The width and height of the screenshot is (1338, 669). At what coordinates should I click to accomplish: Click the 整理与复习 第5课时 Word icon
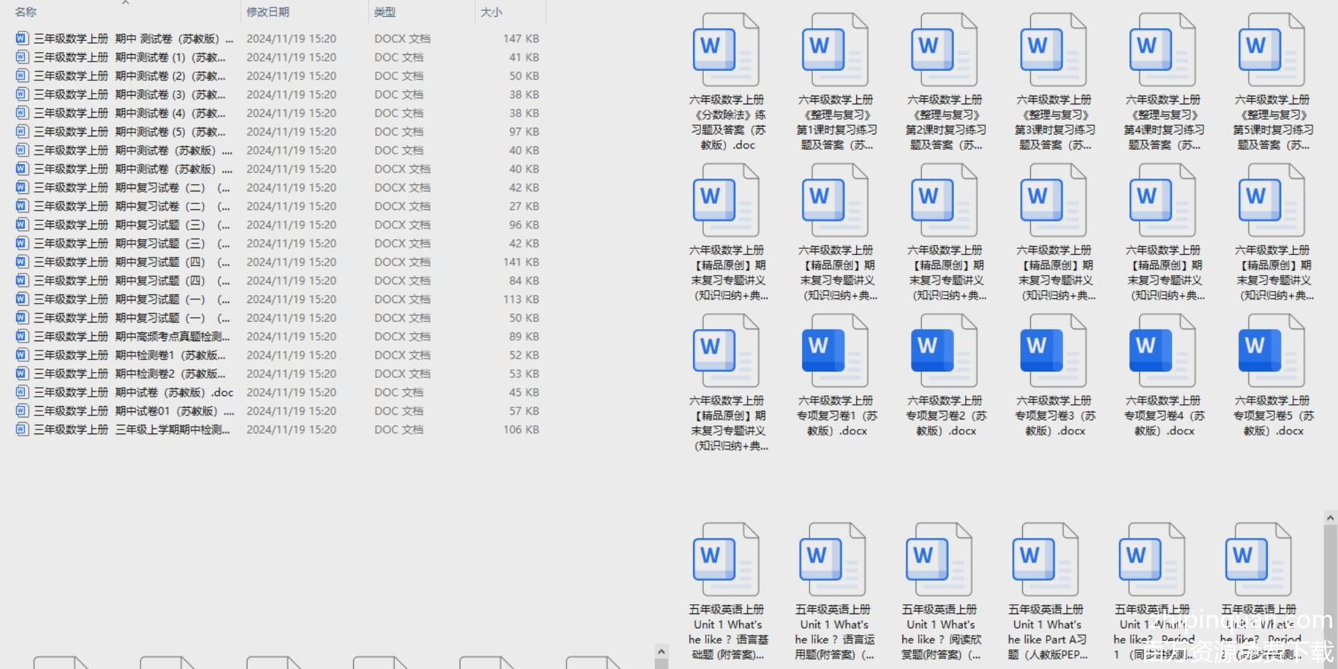tap(1271, 52)
